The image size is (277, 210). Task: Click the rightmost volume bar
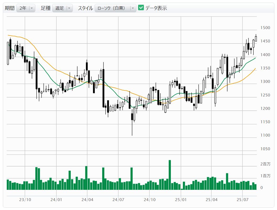[256, 187]
